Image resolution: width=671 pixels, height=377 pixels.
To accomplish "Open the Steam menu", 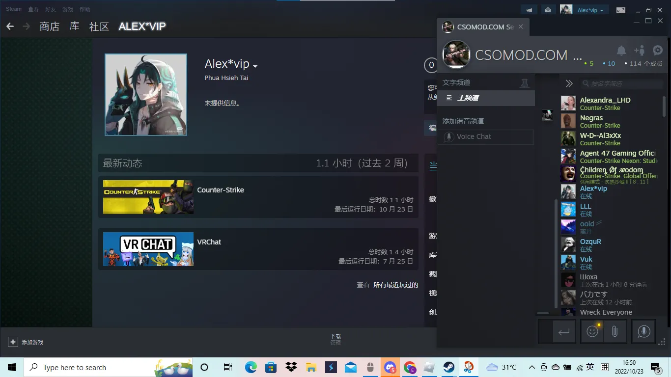I will [x=14, y=9].
